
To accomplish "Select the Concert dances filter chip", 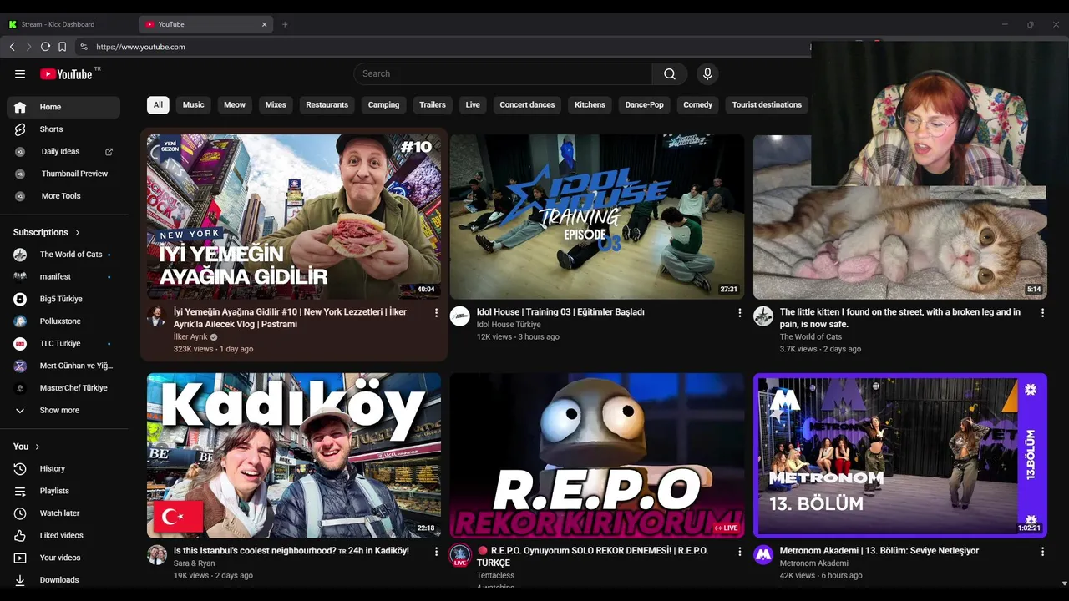I will (x=527, y=105).
